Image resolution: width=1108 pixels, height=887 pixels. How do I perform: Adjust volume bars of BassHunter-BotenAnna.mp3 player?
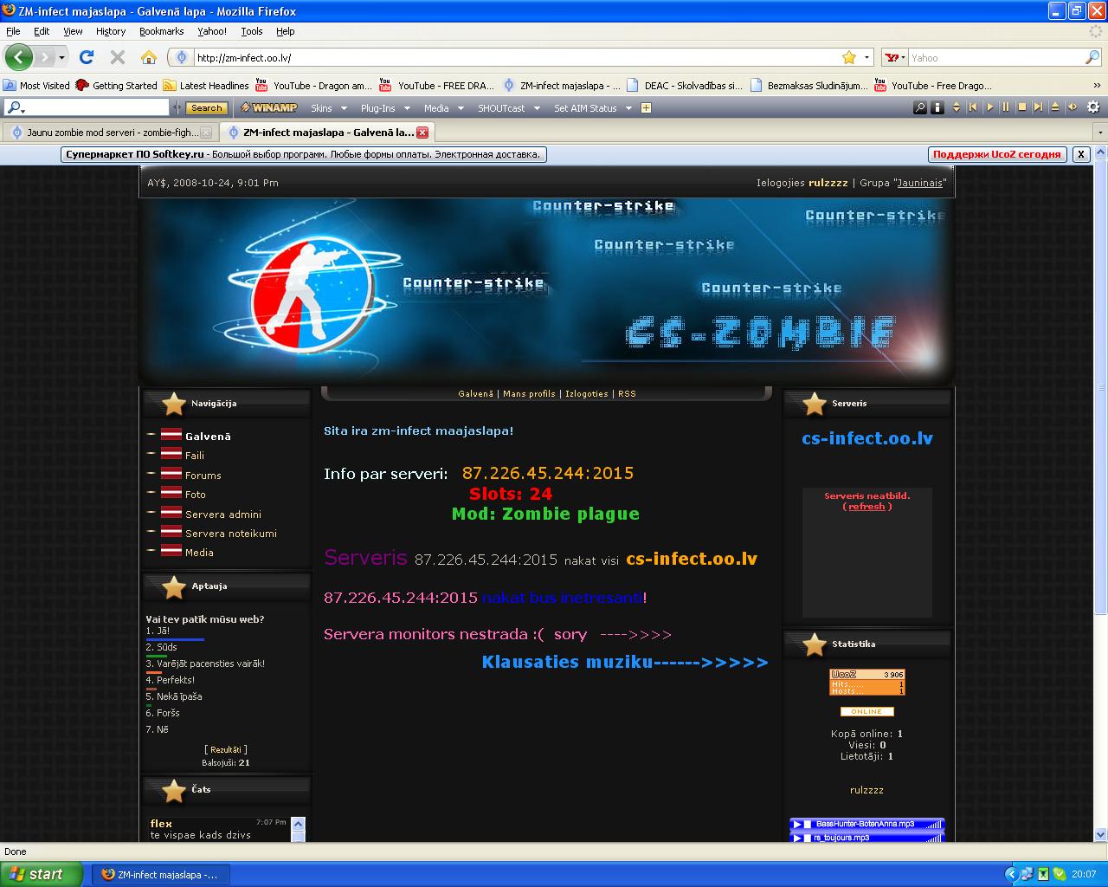pyautogui.click(x=933, y=825)
